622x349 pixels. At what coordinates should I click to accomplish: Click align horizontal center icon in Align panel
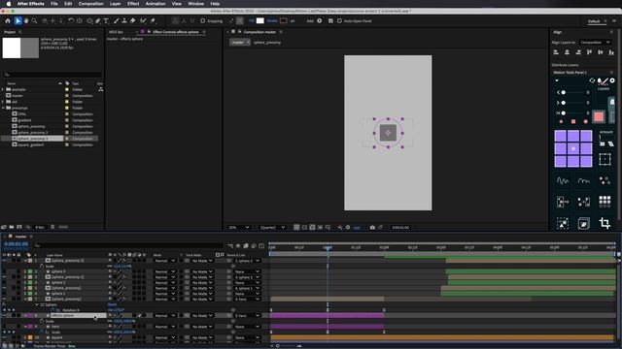click(x=567, y=52)
